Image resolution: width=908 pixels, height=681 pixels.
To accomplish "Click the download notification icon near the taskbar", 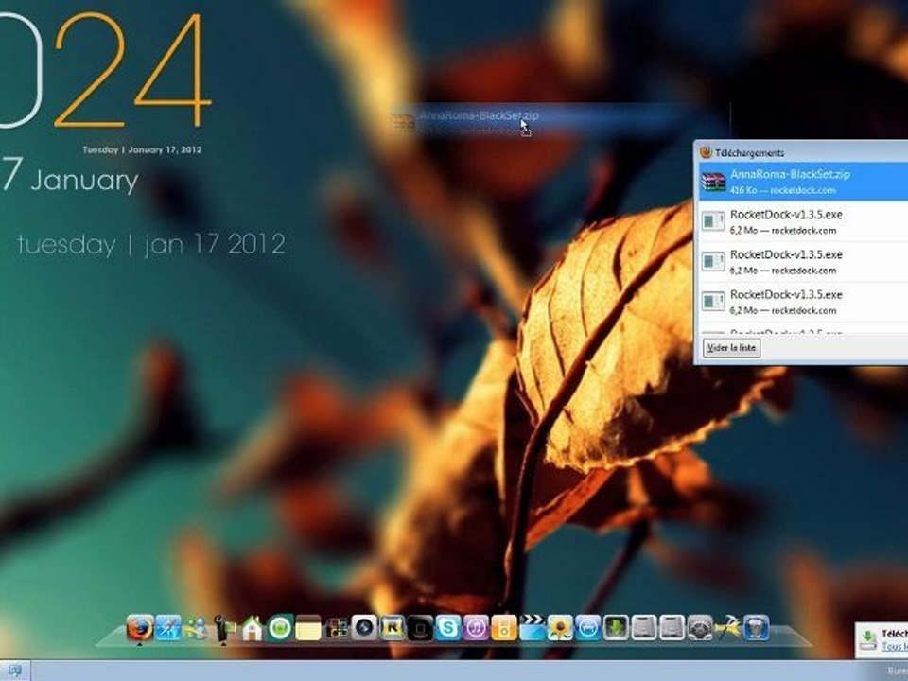I will coord(868,640).
